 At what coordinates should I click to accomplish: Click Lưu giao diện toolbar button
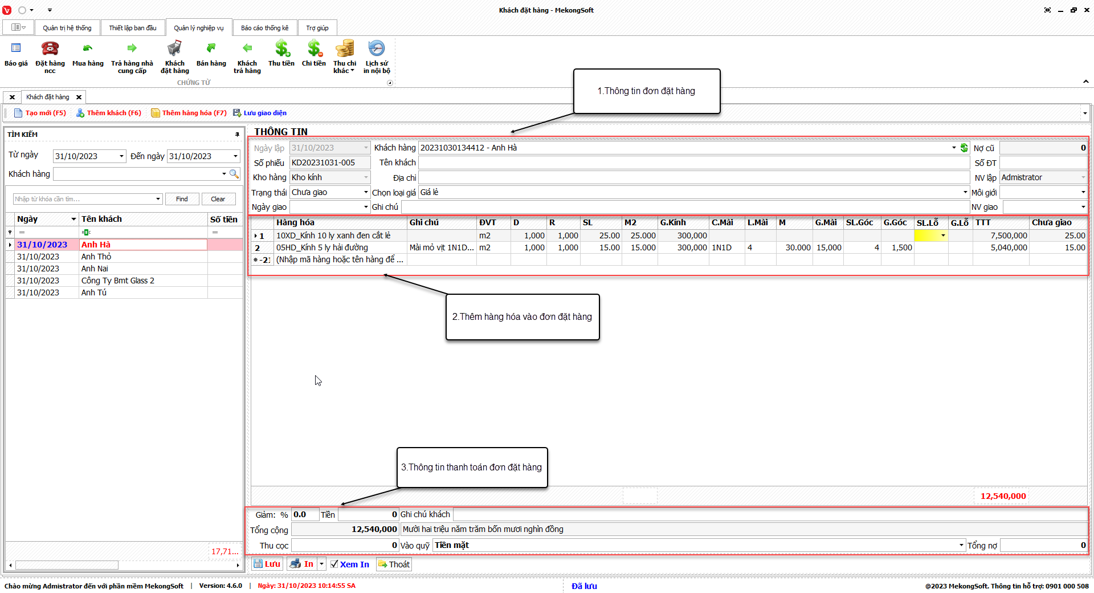[x=260, y=113]
